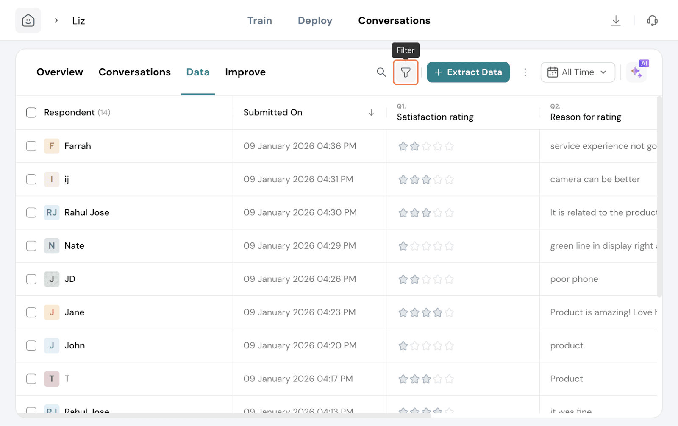The width and height of the screenshot is (678, 426).
Task: Click the Extract Data button
Action: 468,72
